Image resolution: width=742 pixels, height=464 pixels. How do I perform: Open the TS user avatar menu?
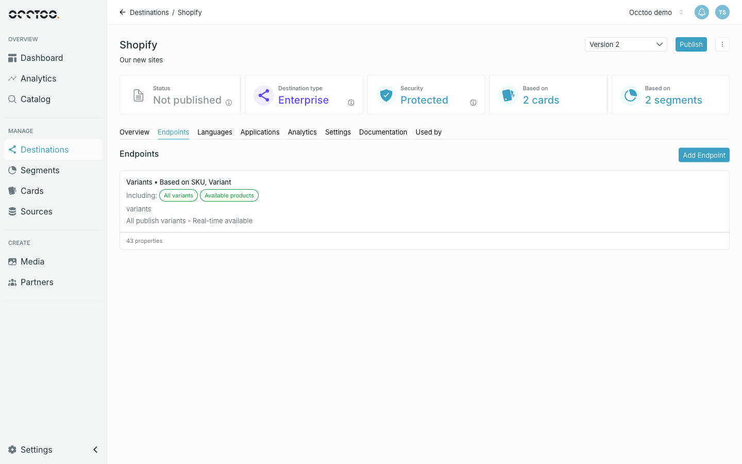[x=722, y=12]
